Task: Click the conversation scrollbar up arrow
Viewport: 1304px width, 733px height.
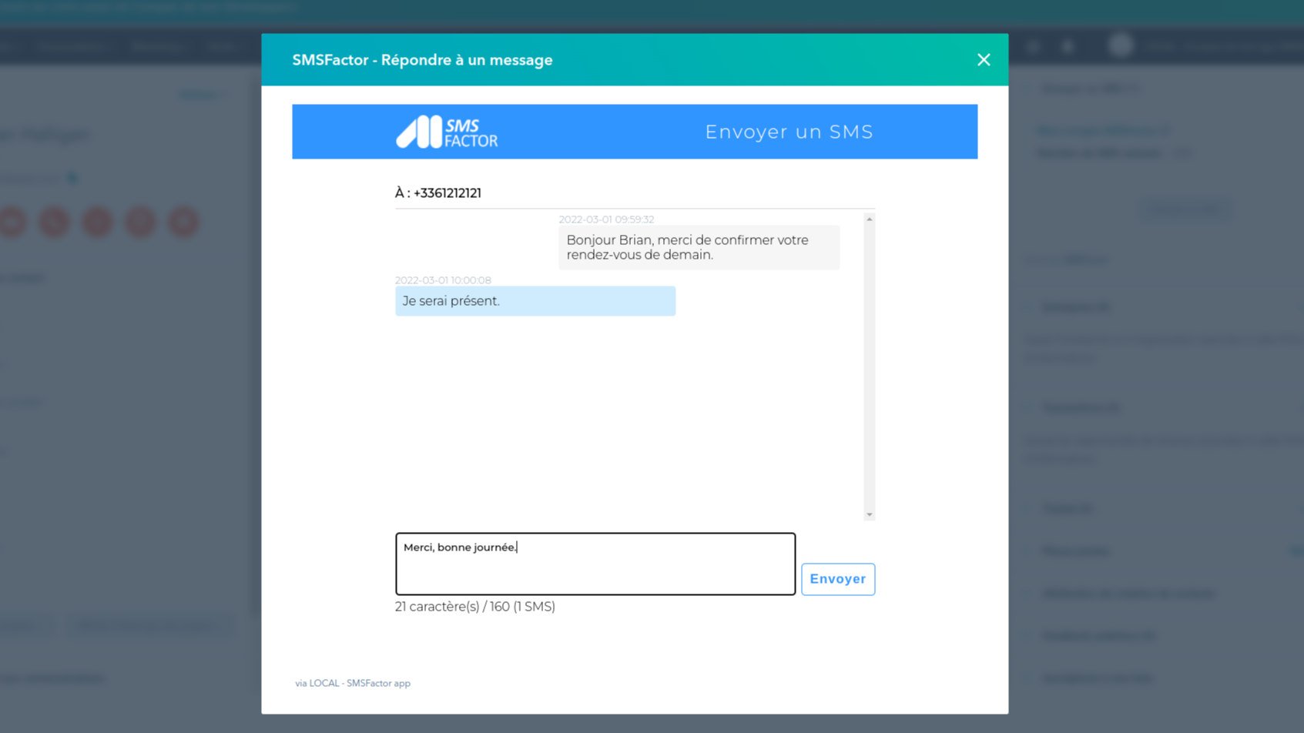Action: tap(869, 219)
